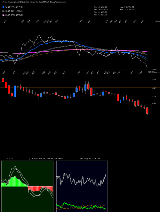Click the last red candlestick at chart end
This screenshot has height=212, width=160.
click(147, 111)
